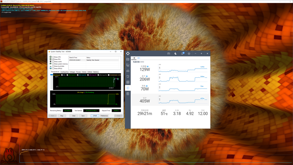Click the CPUID button
Viewport: 293px width, 165px height.
(95, 115)
